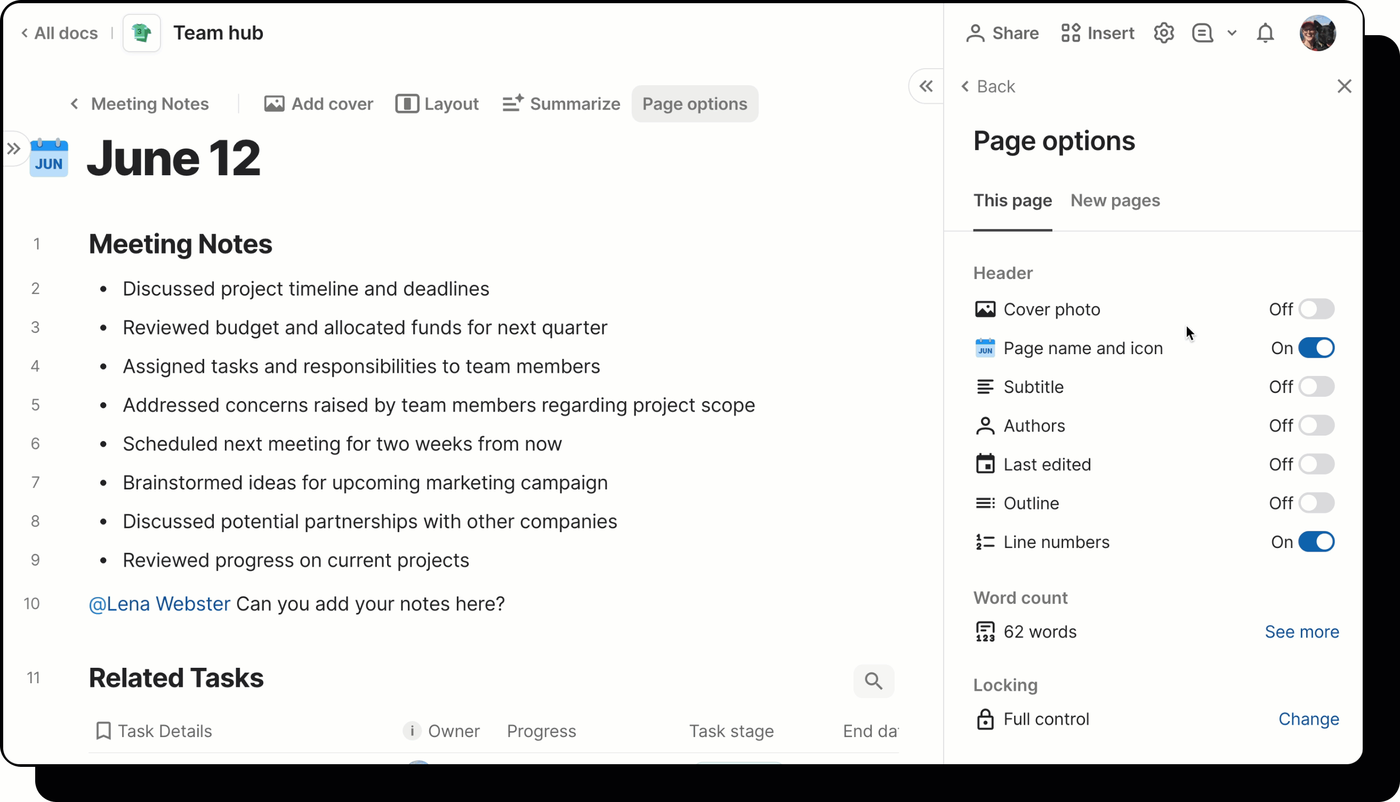
Task: Navigate back to Meeting Notes parent page
Action: click(140, 103)
